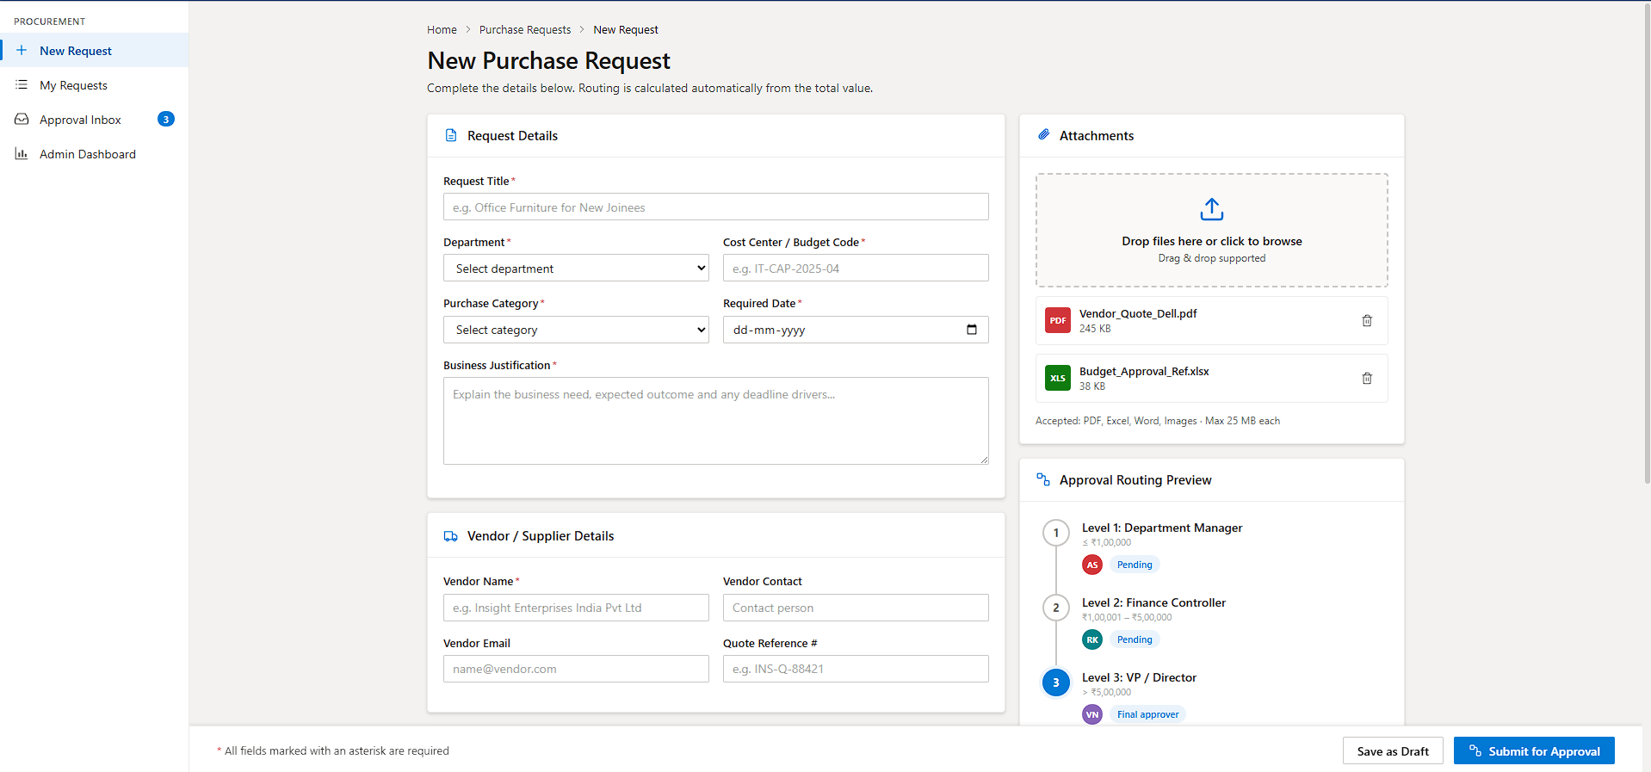Click the VN approver avatar

[x=1092, y=714]
